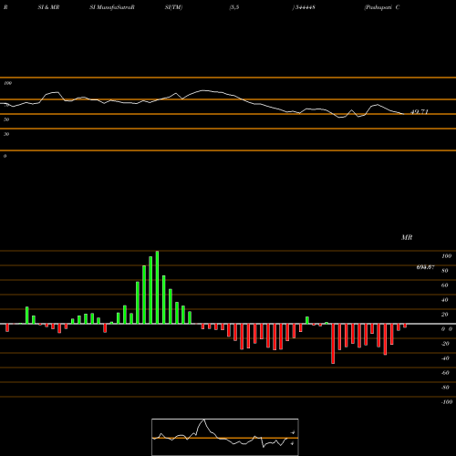The image size is (456, 456).
Task: Click the '30' label on RSI scale
Action: point(6,134)
